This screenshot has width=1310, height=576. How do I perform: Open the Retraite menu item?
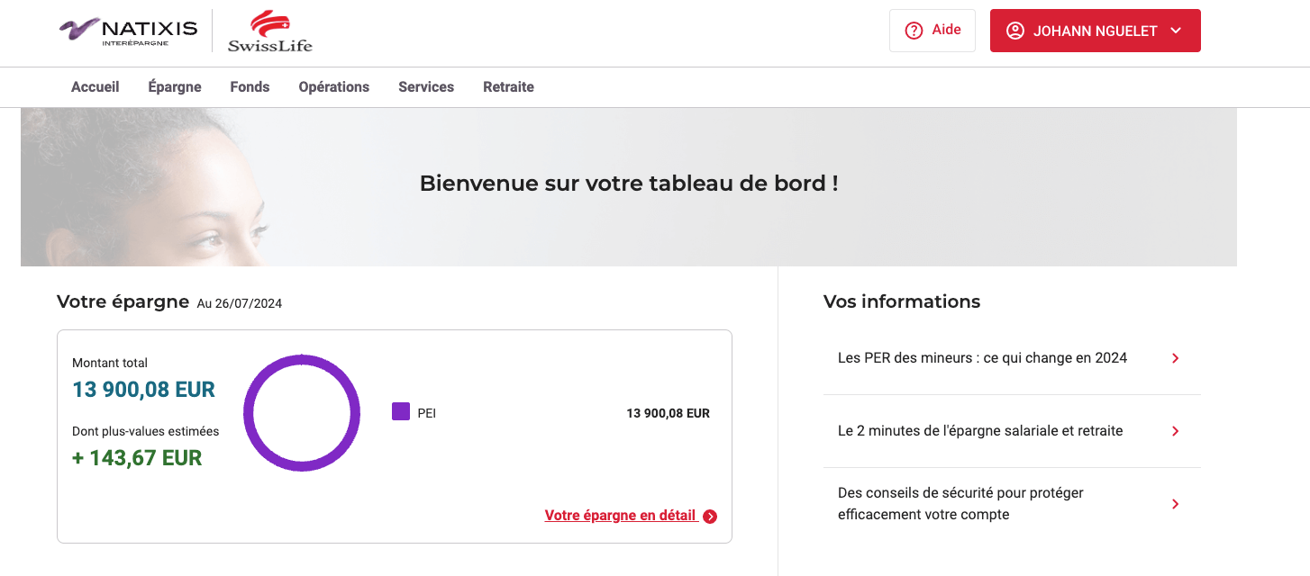[508, 87]
